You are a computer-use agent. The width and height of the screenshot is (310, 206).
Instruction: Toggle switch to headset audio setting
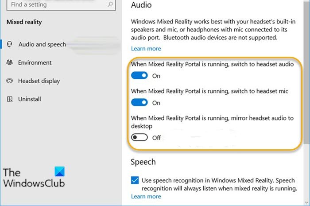pos(139,75)
